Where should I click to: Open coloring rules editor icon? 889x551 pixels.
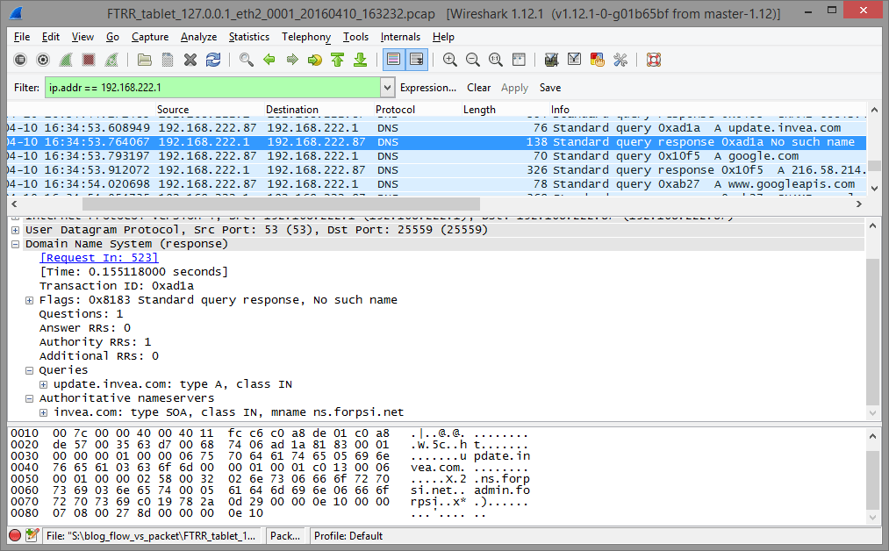[598, 60]
